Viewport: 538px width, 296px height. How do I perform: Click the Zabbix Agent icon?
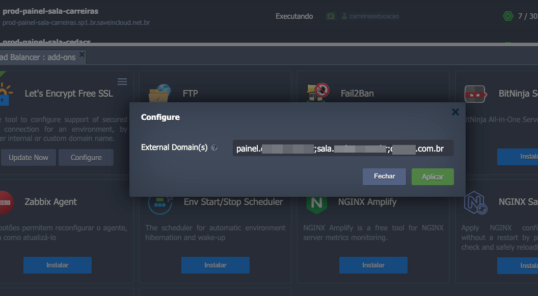(5, 202)
